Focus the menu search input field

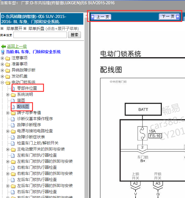pos(40,35)
